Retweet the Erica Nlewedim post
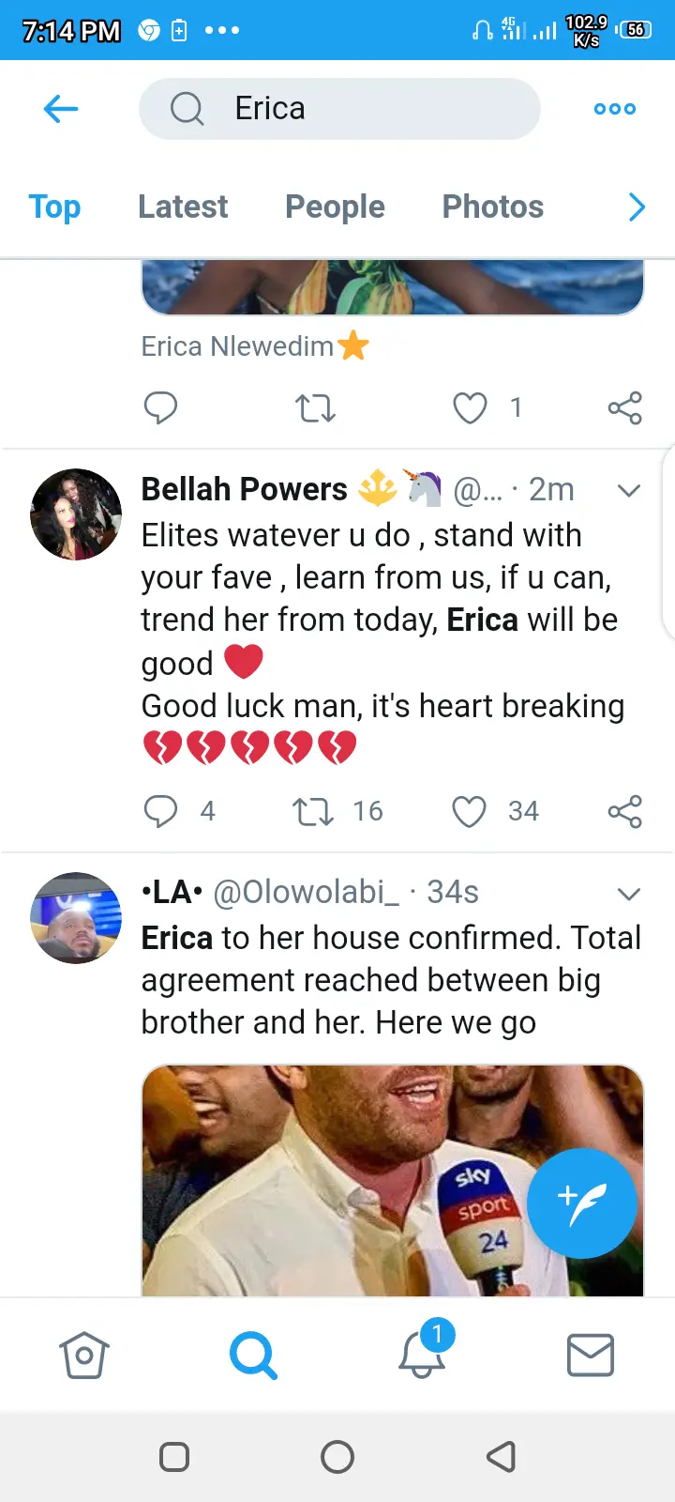 click(x=315, y=408)
